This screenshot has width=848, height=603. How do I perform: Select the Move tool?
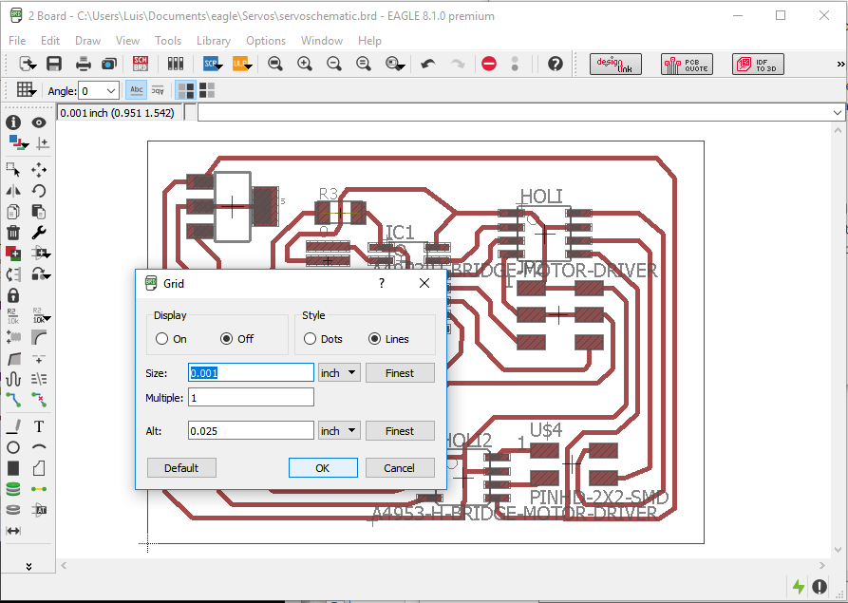tap(39, 170)
